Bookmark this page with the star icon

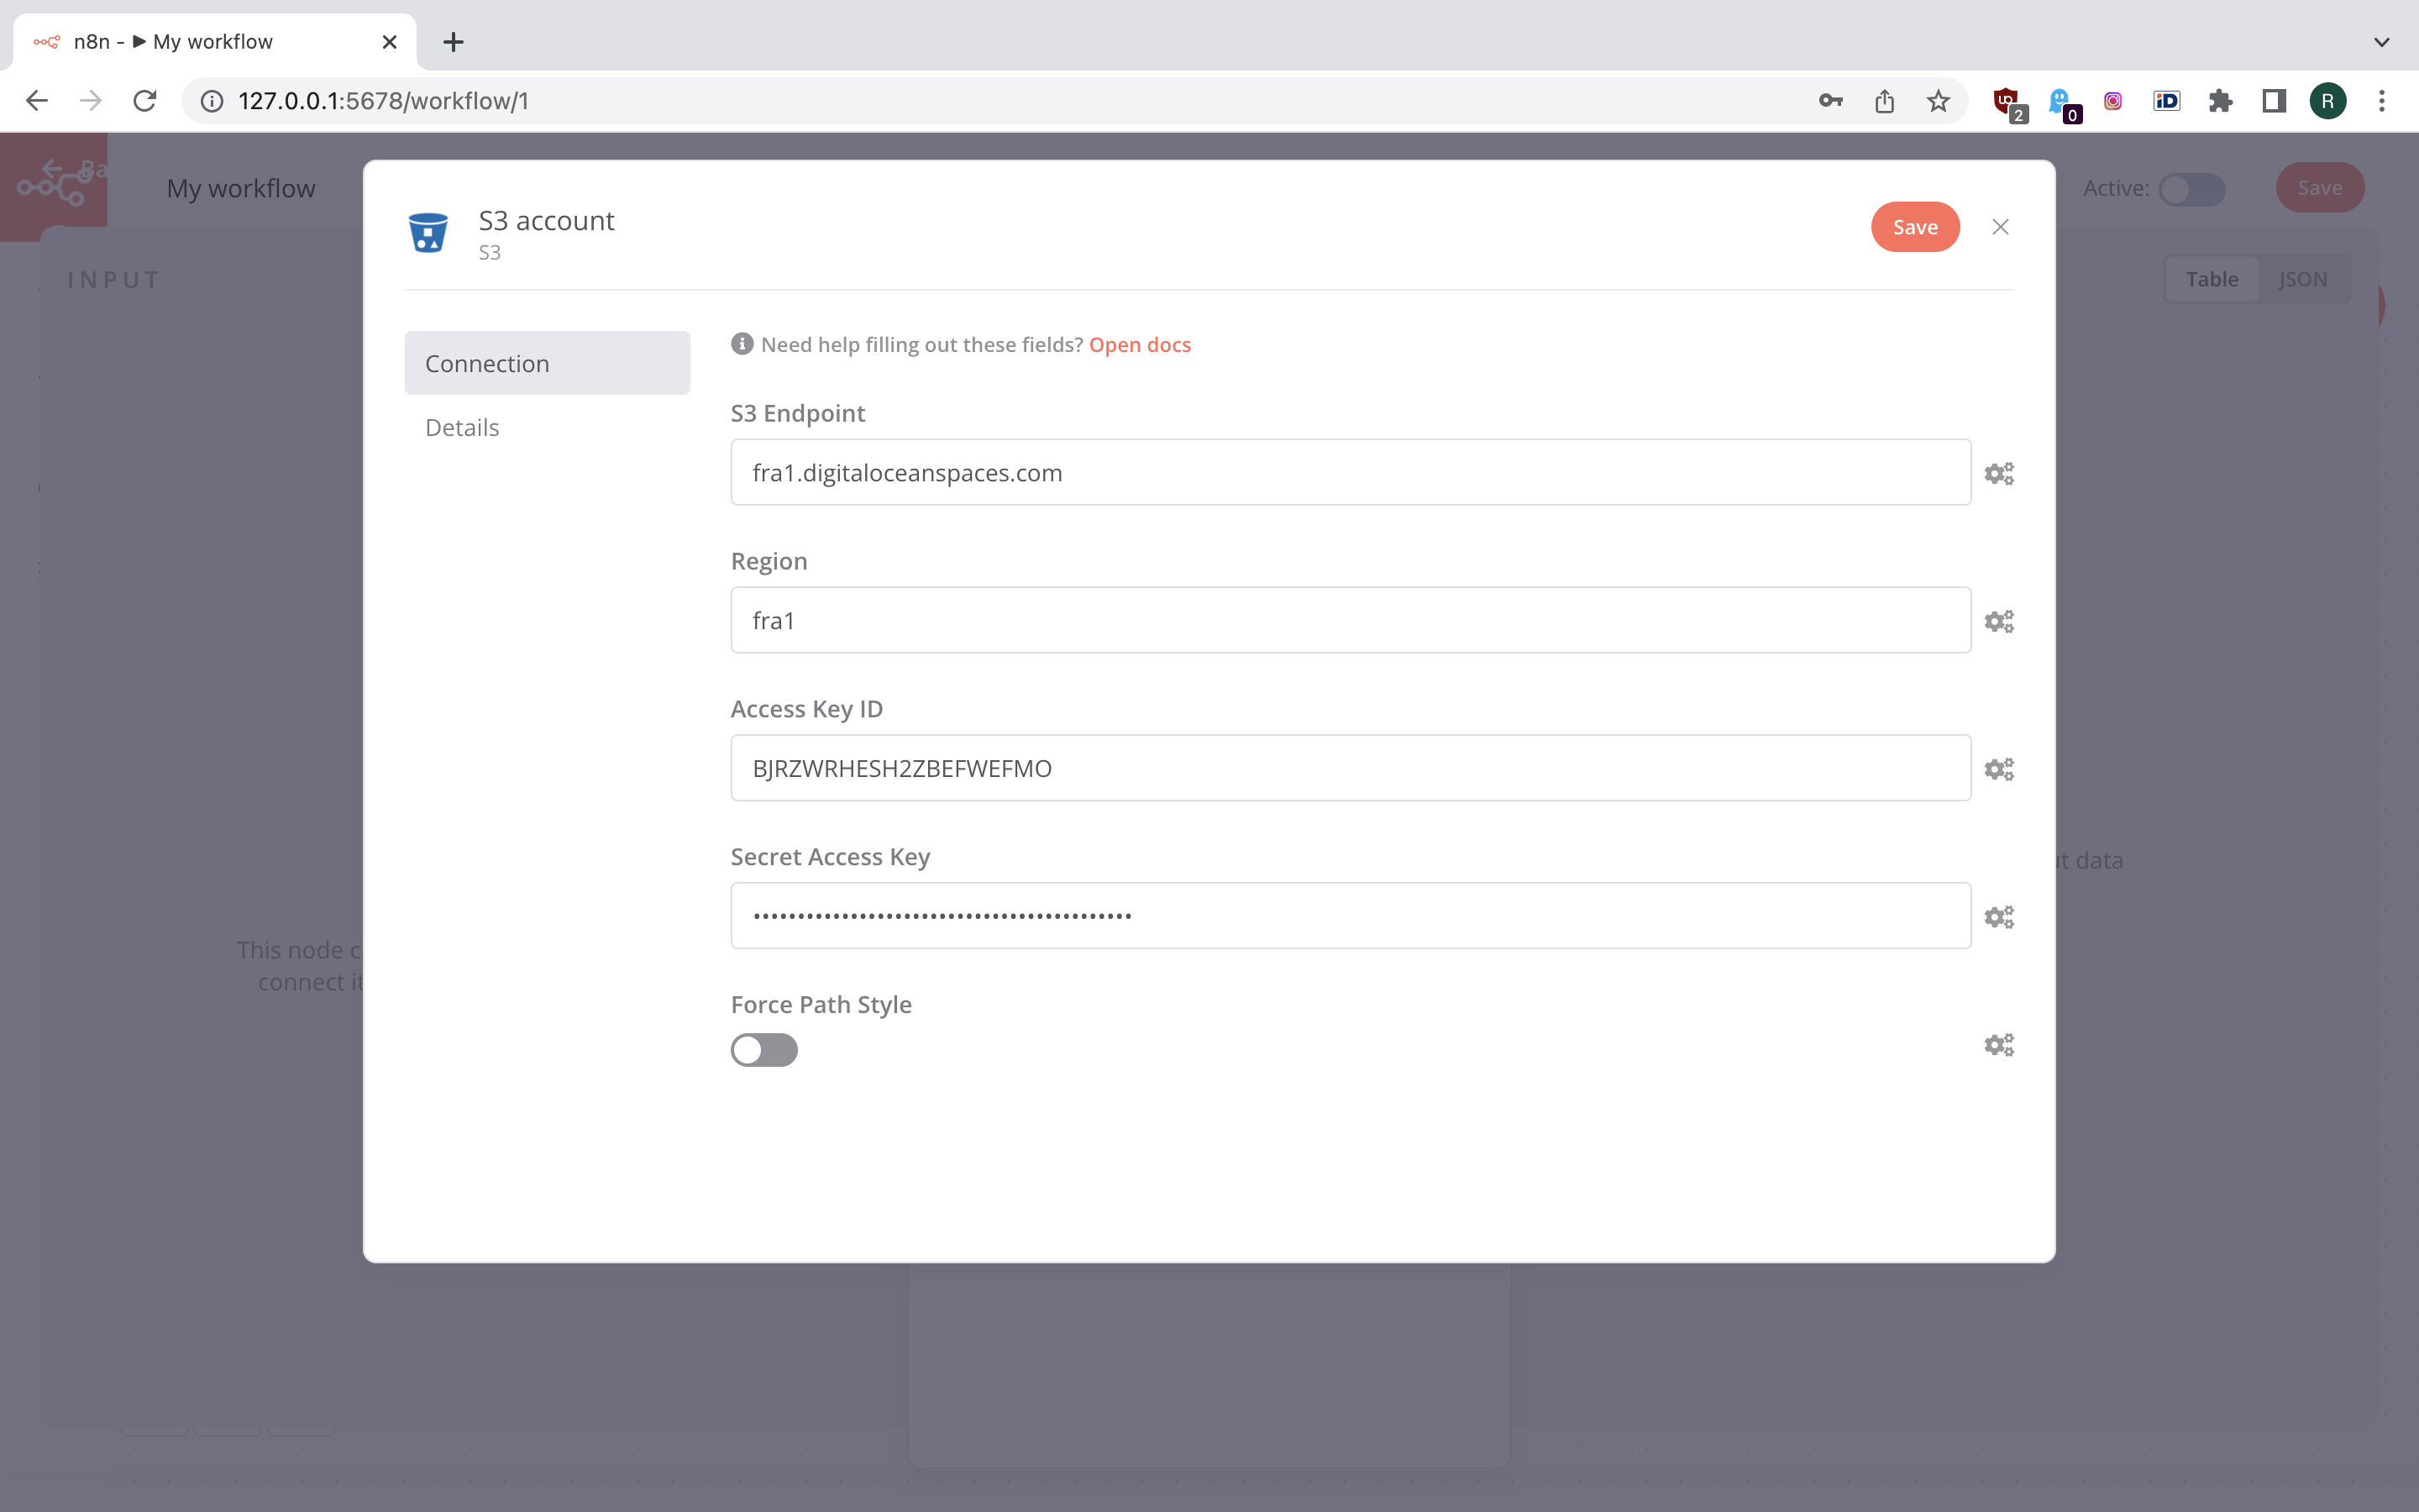point(1939,101)
